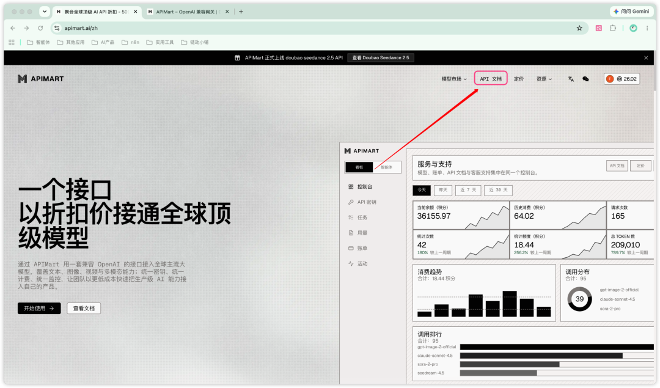Reload the page with the refresh icon
The image size is (660, 388).
pos(40,28)
